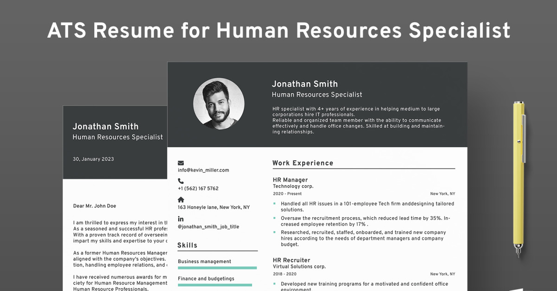Click cover letter line I have received numerous awards

point(120,277)
